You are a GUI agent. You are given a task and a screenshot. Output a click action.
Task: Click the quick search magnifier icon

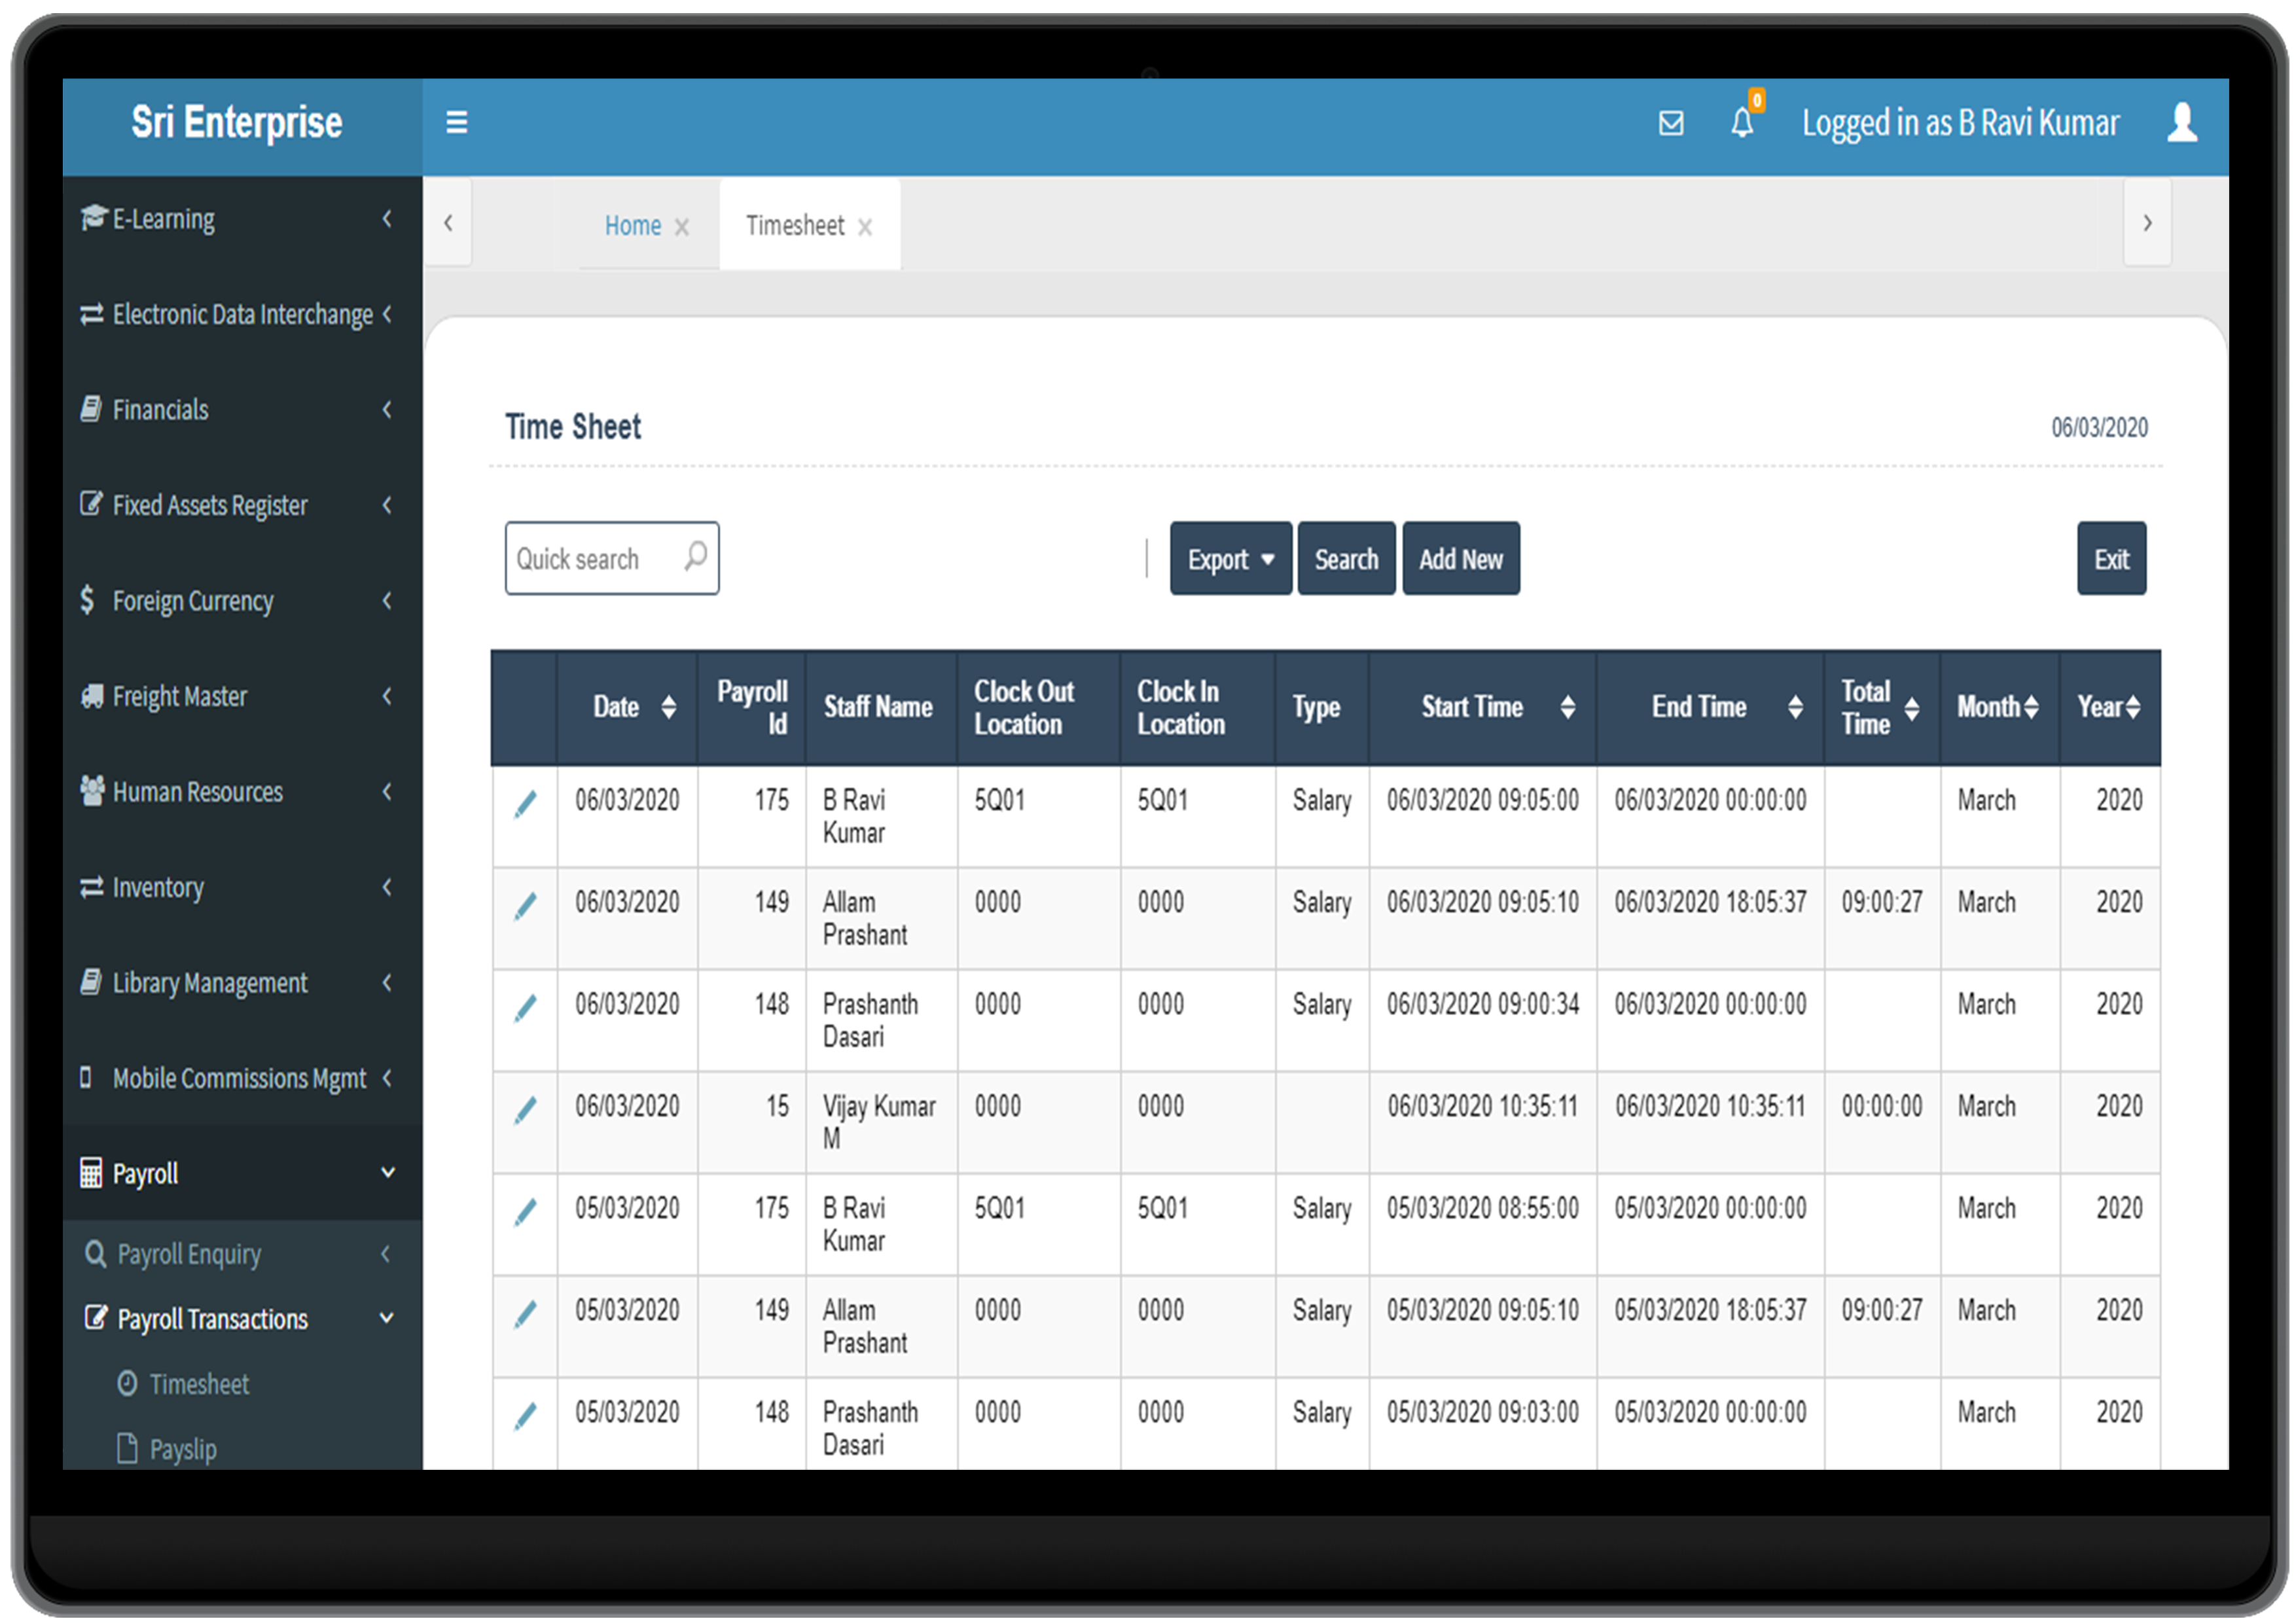tap(695, 556)
